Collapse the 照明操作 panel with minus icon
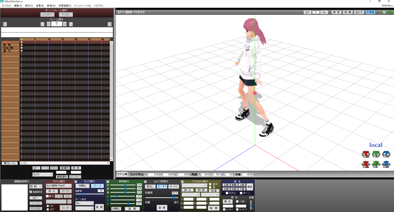Image resolution: width=394 pixels, height=212 pixels. coord(107,182)
